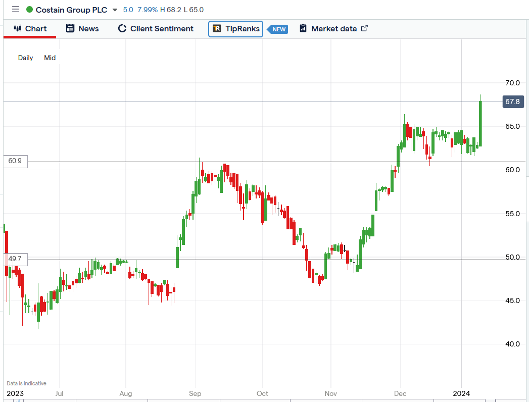
Task: Click the 60.9 horizontal line label
Action: click(x=15, y=161)
